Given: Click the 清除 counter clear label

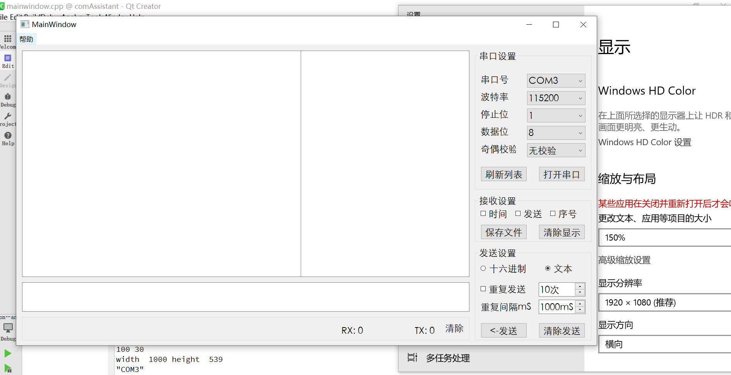Looking at the screenshot, I should (454, 329).
